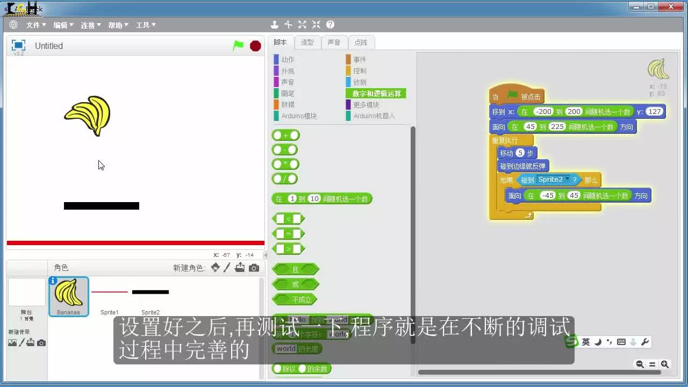The image size is (688, 387).
Task: Switch to the 点阵 tab
Action: [x=361, y=42]
